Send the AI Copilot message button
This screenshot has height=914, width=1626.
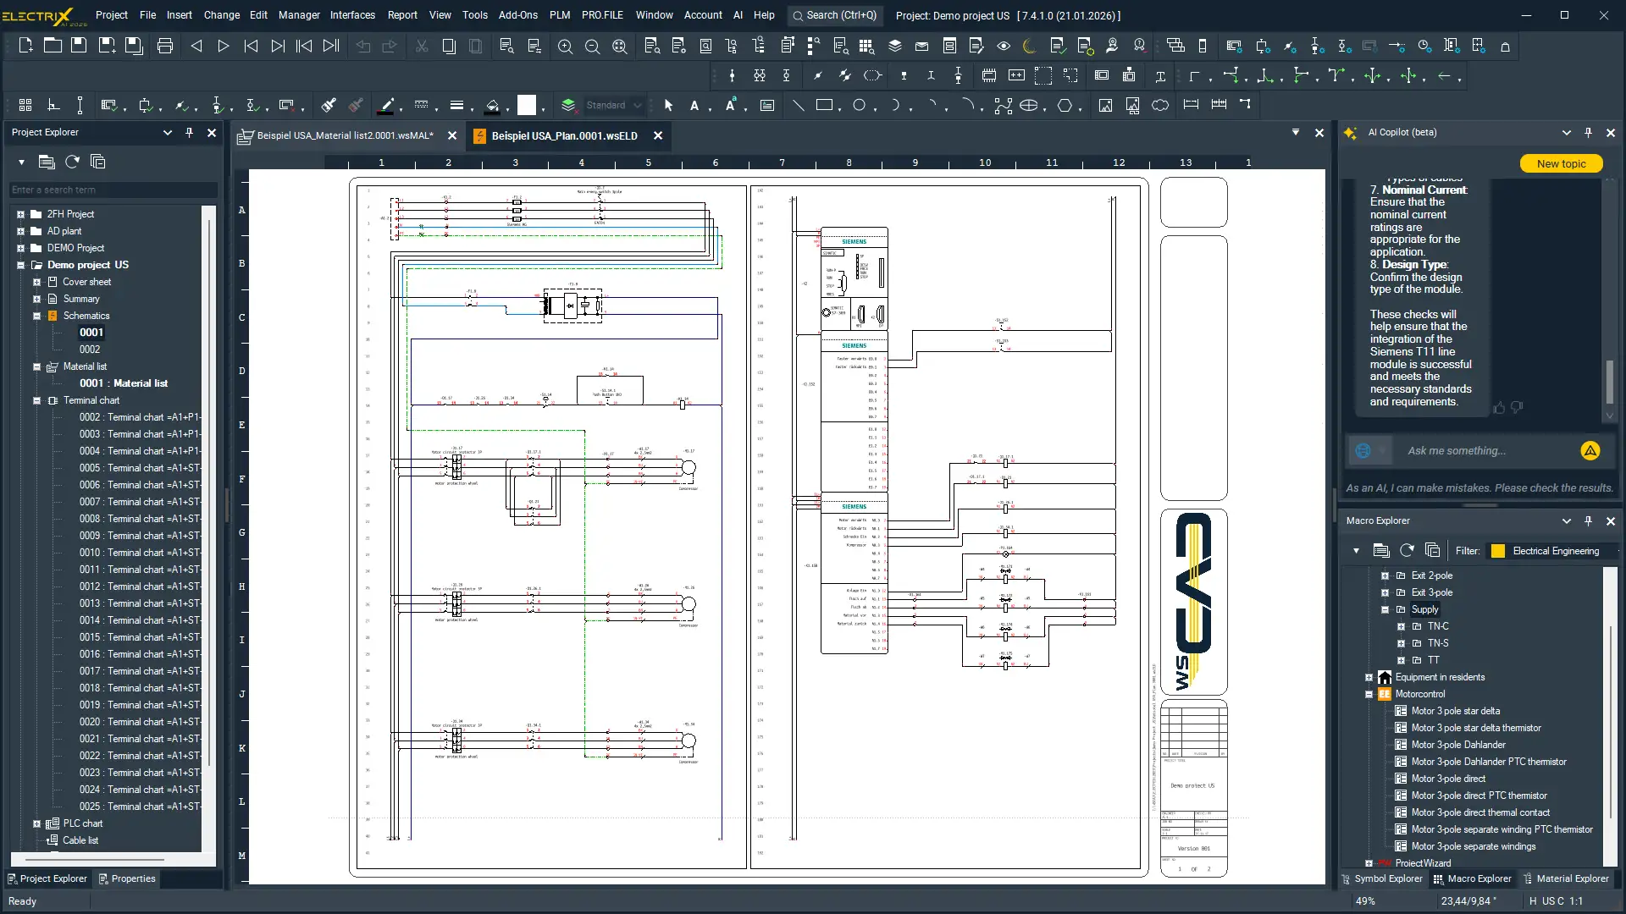point(1590,451)
